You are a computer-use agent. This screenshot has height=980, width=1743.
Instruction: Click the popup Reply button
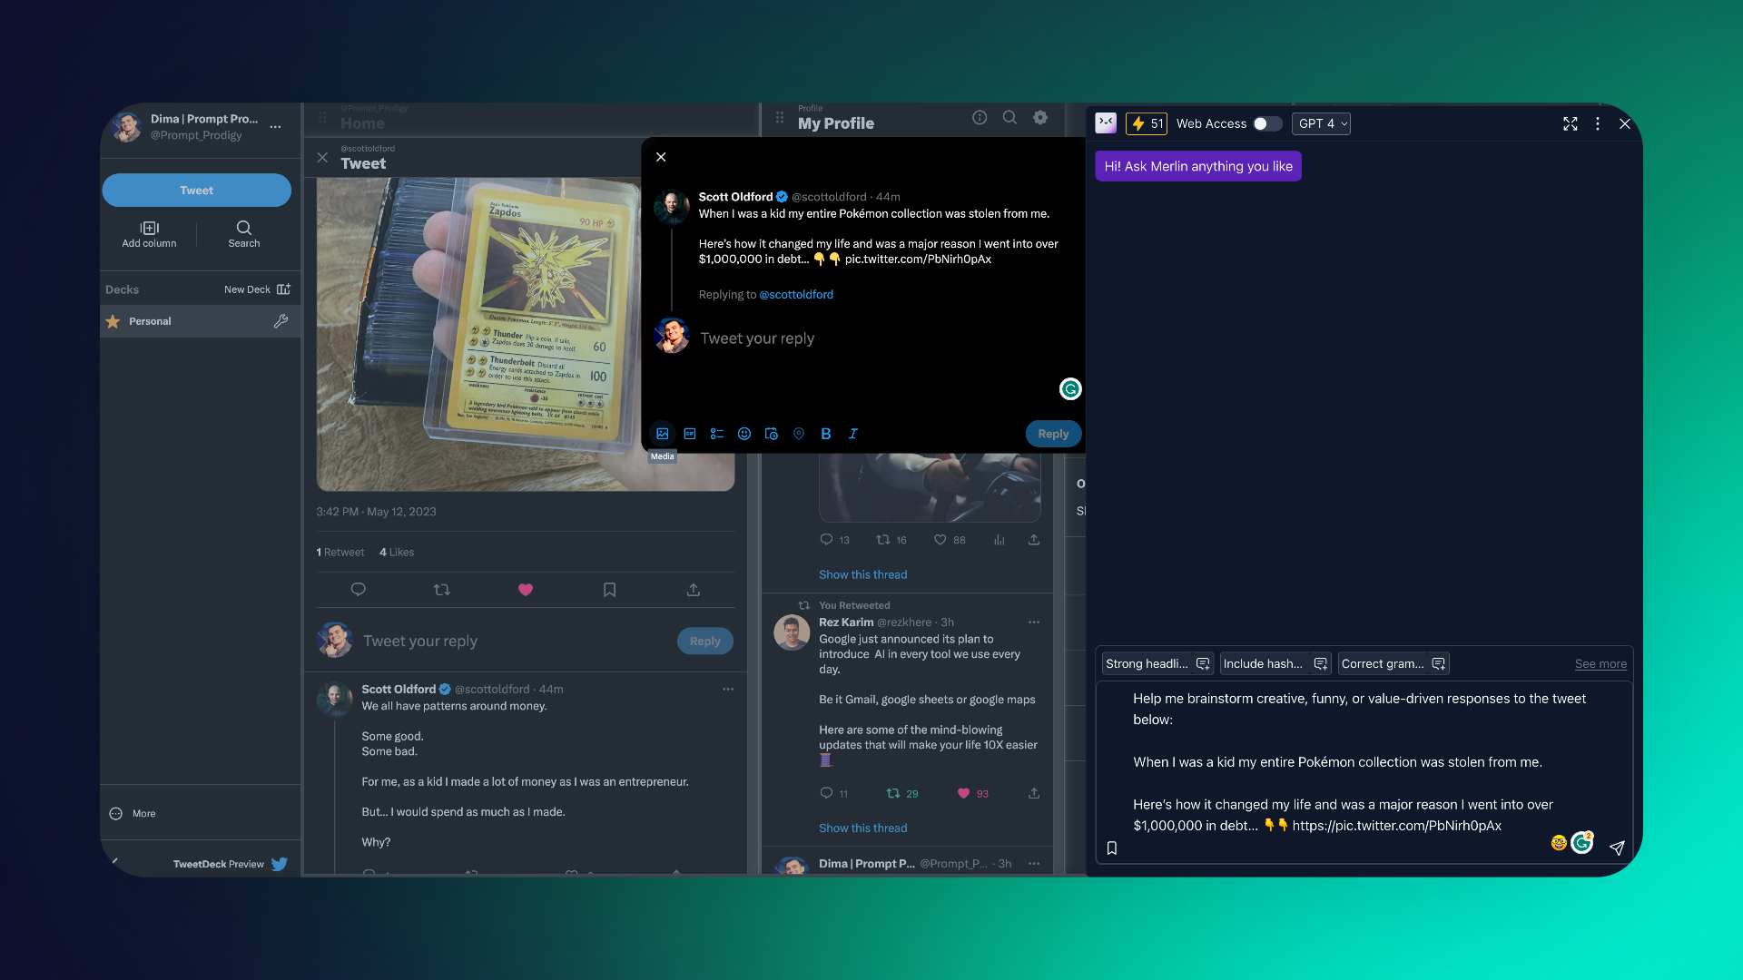click(1053, 434)
